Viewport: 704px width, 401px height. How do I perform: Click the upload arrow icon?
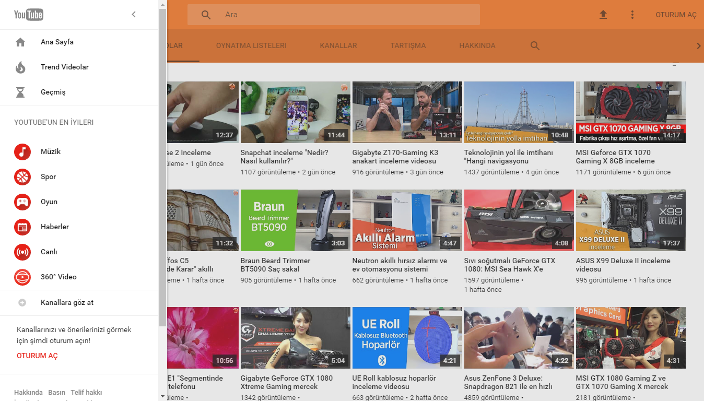point(603,15)
